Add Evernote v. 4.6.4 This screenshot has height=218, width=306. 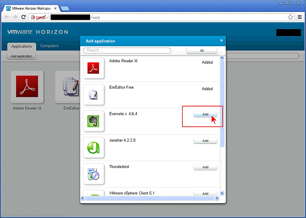205,114
